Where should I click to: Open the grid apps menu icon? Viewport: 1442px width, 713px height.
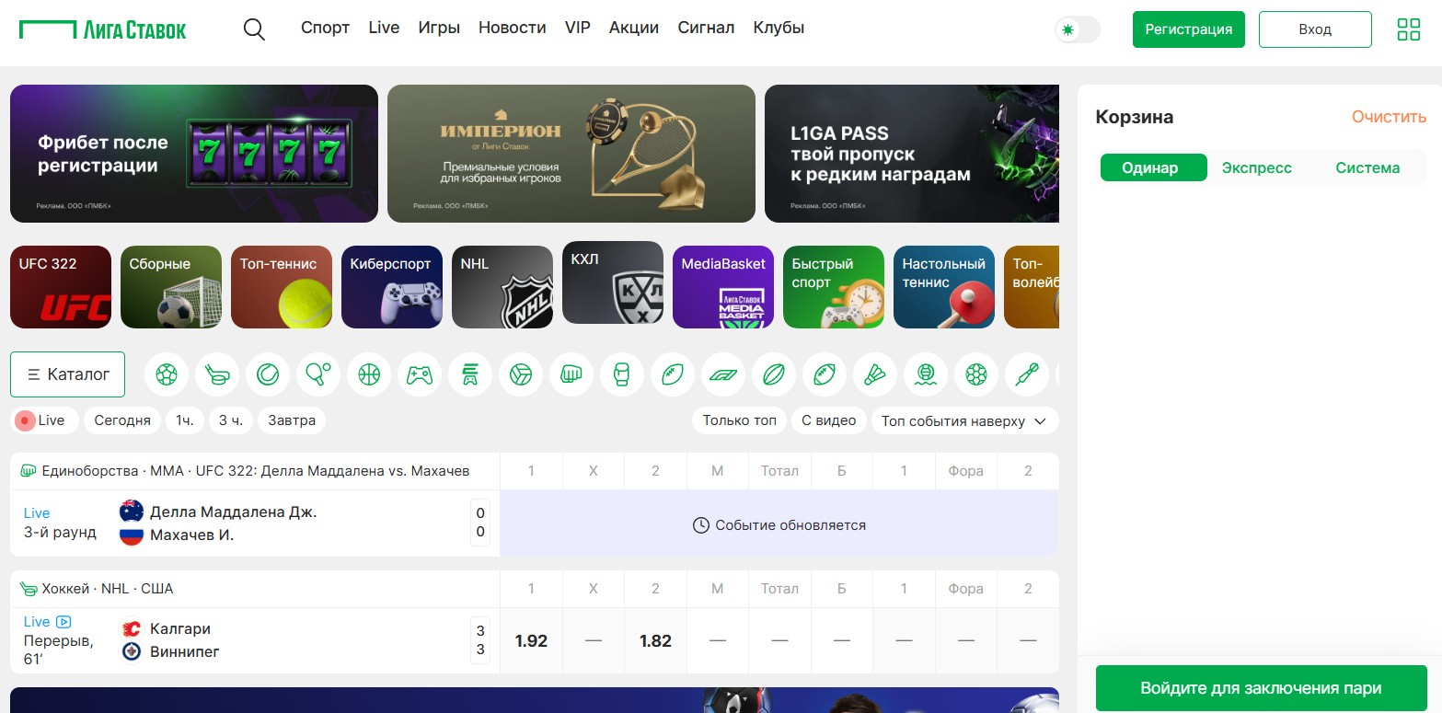coord(1409,29)
